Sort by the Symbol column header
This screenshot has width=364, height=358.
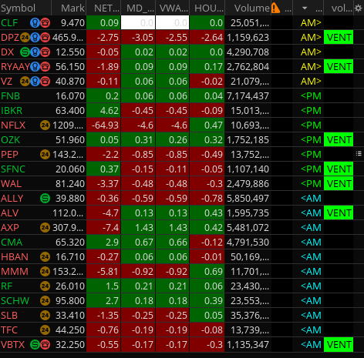(x=25, y=8)
